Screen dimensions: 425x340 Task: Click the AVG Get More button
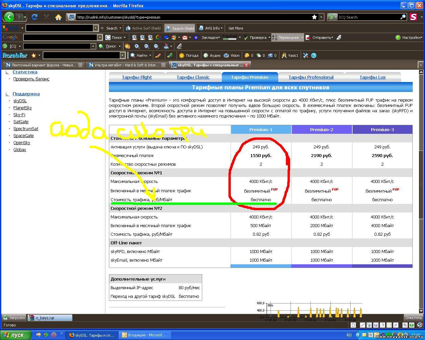236,28
